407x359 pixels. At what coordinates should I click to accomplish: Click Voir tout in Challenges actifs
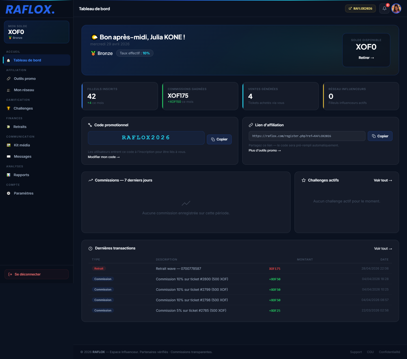coord(383,180)
